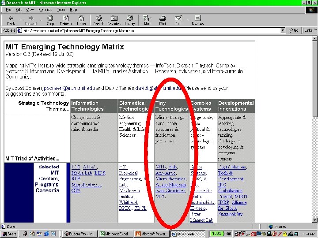Open the Nano Structures link
The height and width of the screenshot is (238, 318).
point(170,191)
